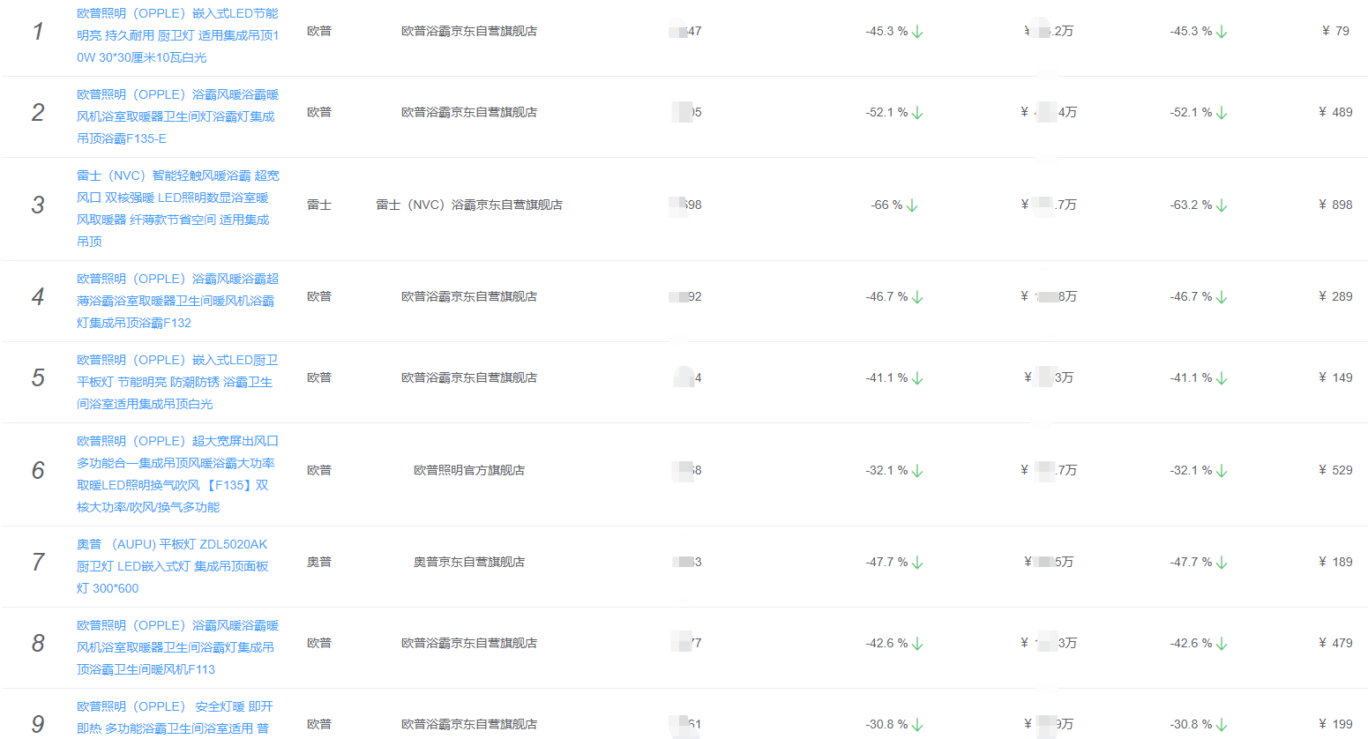Open the 奥普 (AUPU) 平板灯 ZDL5020AK link
The height and width of the screenshot is (739, 1368).
pyautogui.click(x=172, y=566)
